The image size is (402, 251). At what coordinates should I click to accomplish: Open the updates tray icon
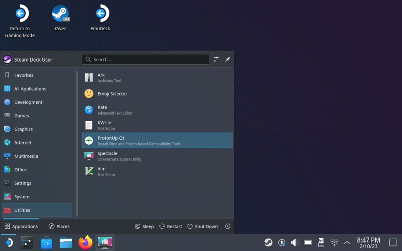click(x=281, y=242)
